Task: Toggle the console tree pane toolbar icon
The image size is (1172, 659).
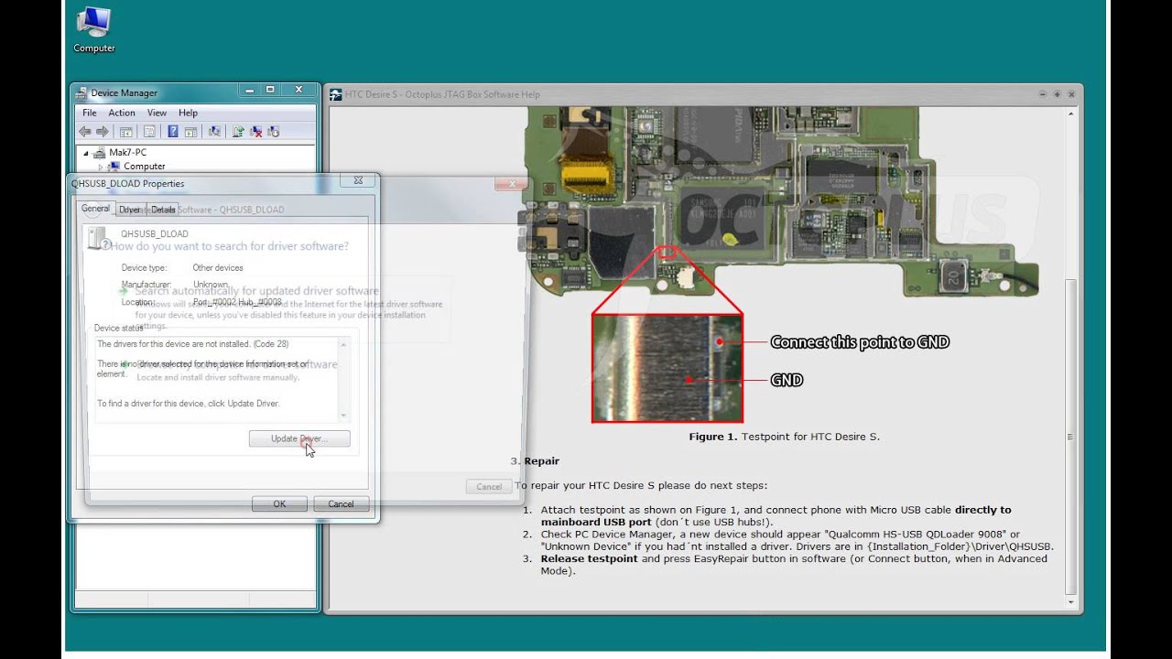Action: 126,132
